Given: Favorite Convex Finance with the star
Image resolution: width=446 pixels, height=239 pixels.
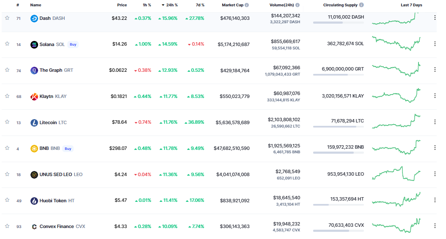Looking at the screenshot, I should [x=7, y=226].
